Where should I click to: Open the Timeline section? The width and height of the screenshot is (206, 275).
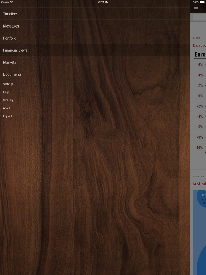pos(10,14)
